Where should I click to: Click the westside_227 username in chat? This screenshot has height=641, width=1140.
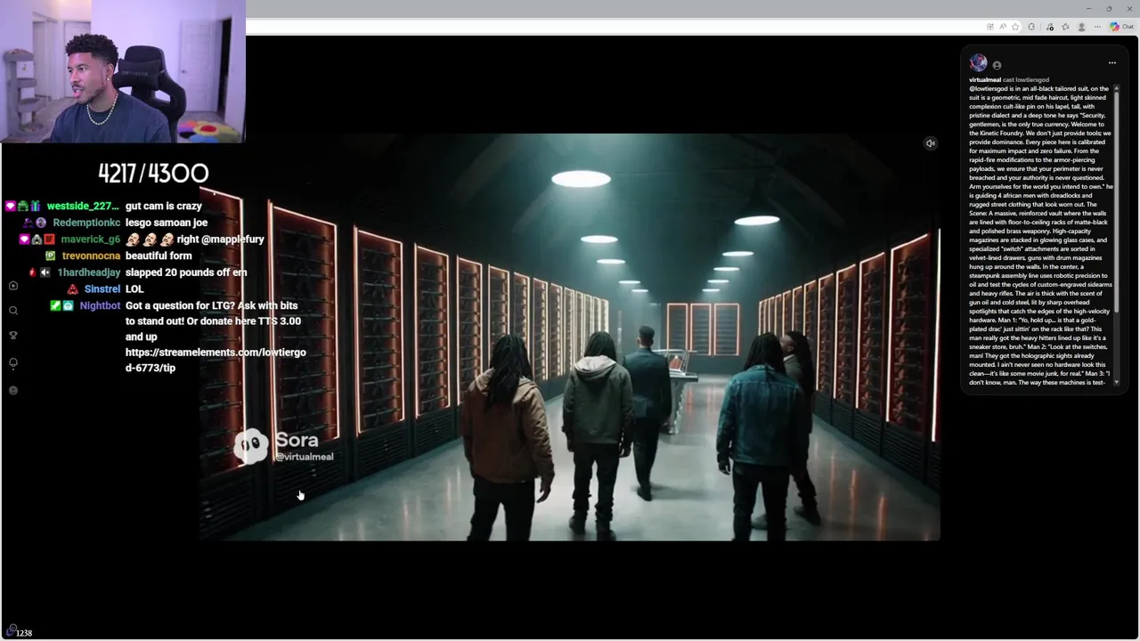(82, 206)
